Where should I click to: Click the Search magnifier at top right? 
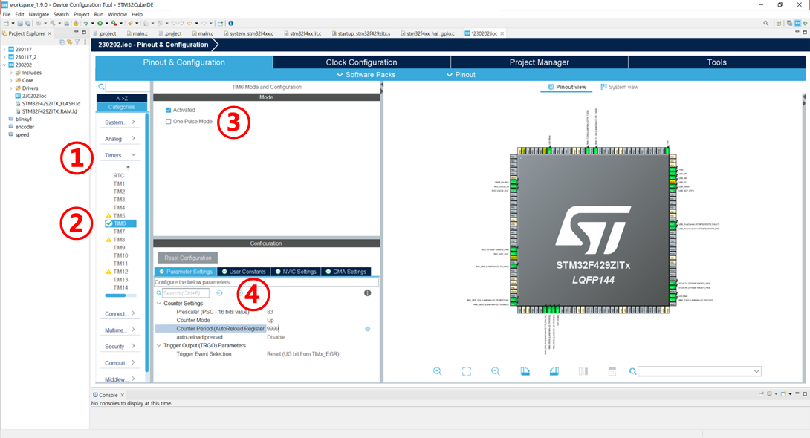pos(765,23)
